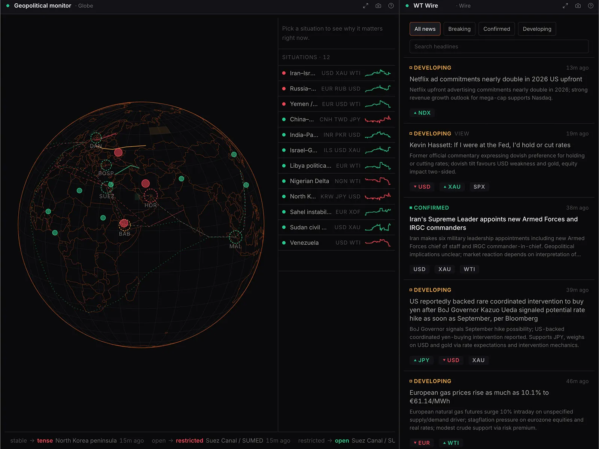The height and width of the screenshot is (449, 599).
Task: Click the VIEW label on the Kevin Hassett story
Action: tap(462, 134)
